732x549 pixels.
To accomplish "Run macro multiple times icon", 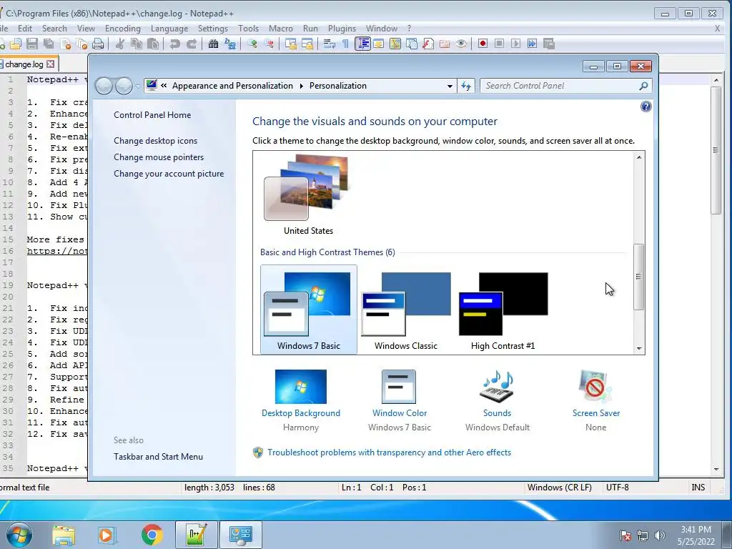I will tap(532, 44).
